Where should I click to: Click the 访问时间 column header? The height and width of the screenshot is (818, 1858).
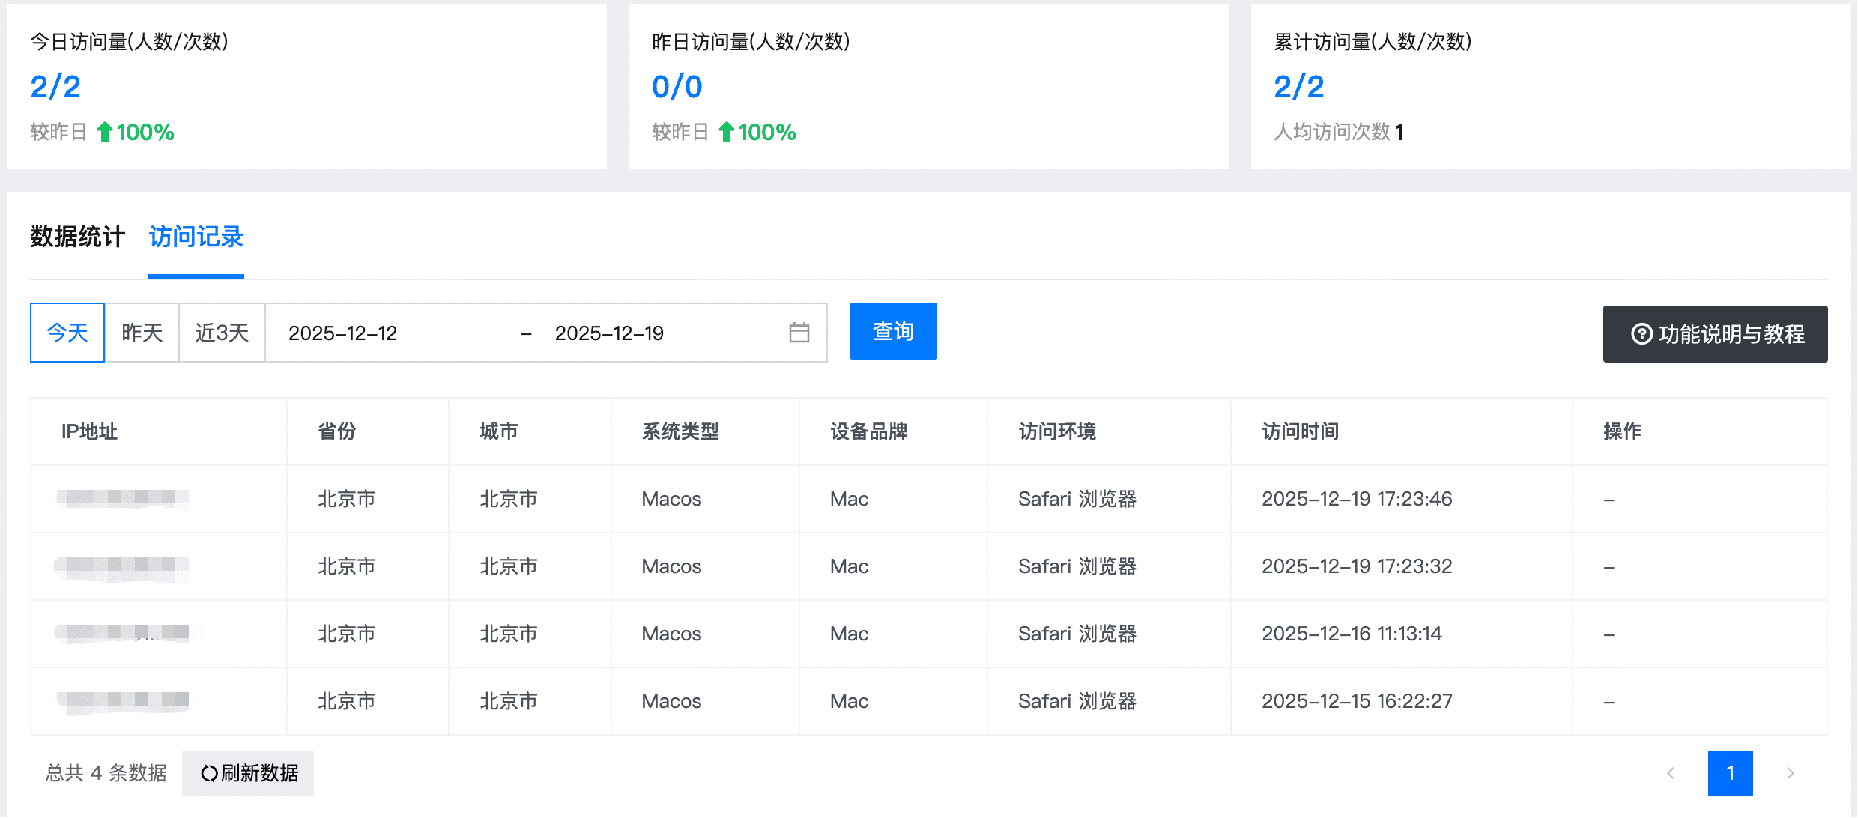click(1300, 431)
